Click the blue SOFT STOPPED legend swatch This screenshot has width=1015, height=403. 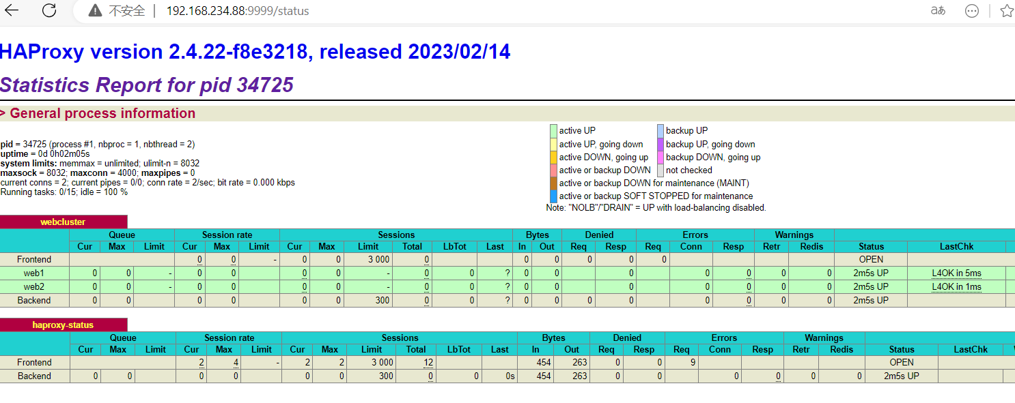coord(553,196)
